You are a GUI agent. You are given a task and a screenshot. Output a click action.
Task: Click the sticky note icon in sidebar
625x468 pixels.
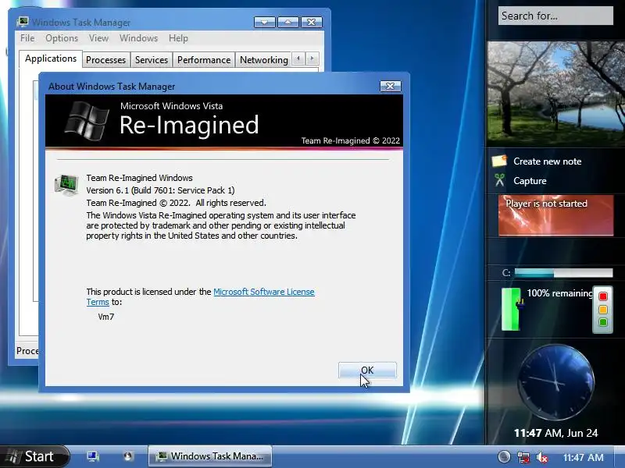[x=499, y=161]
